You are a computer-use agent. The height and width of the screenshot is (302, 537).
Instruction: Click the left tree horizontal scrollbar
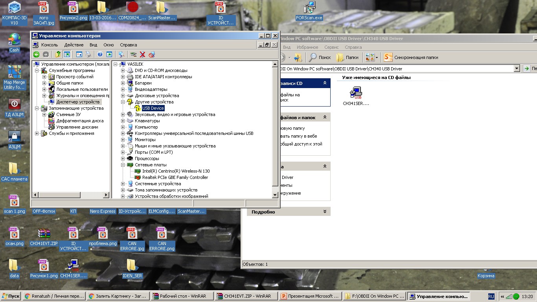pyautogui.click(x=71, y=195)
